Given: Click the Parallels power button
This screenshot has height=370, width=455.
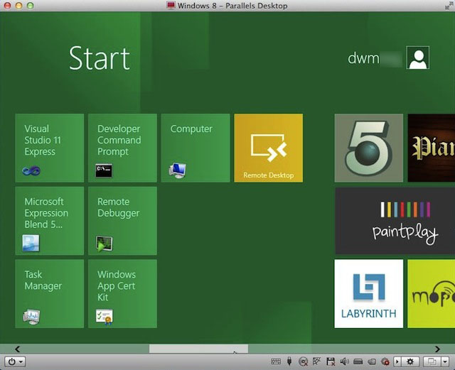Looking at the screenshot, I should tap(11, 361).
